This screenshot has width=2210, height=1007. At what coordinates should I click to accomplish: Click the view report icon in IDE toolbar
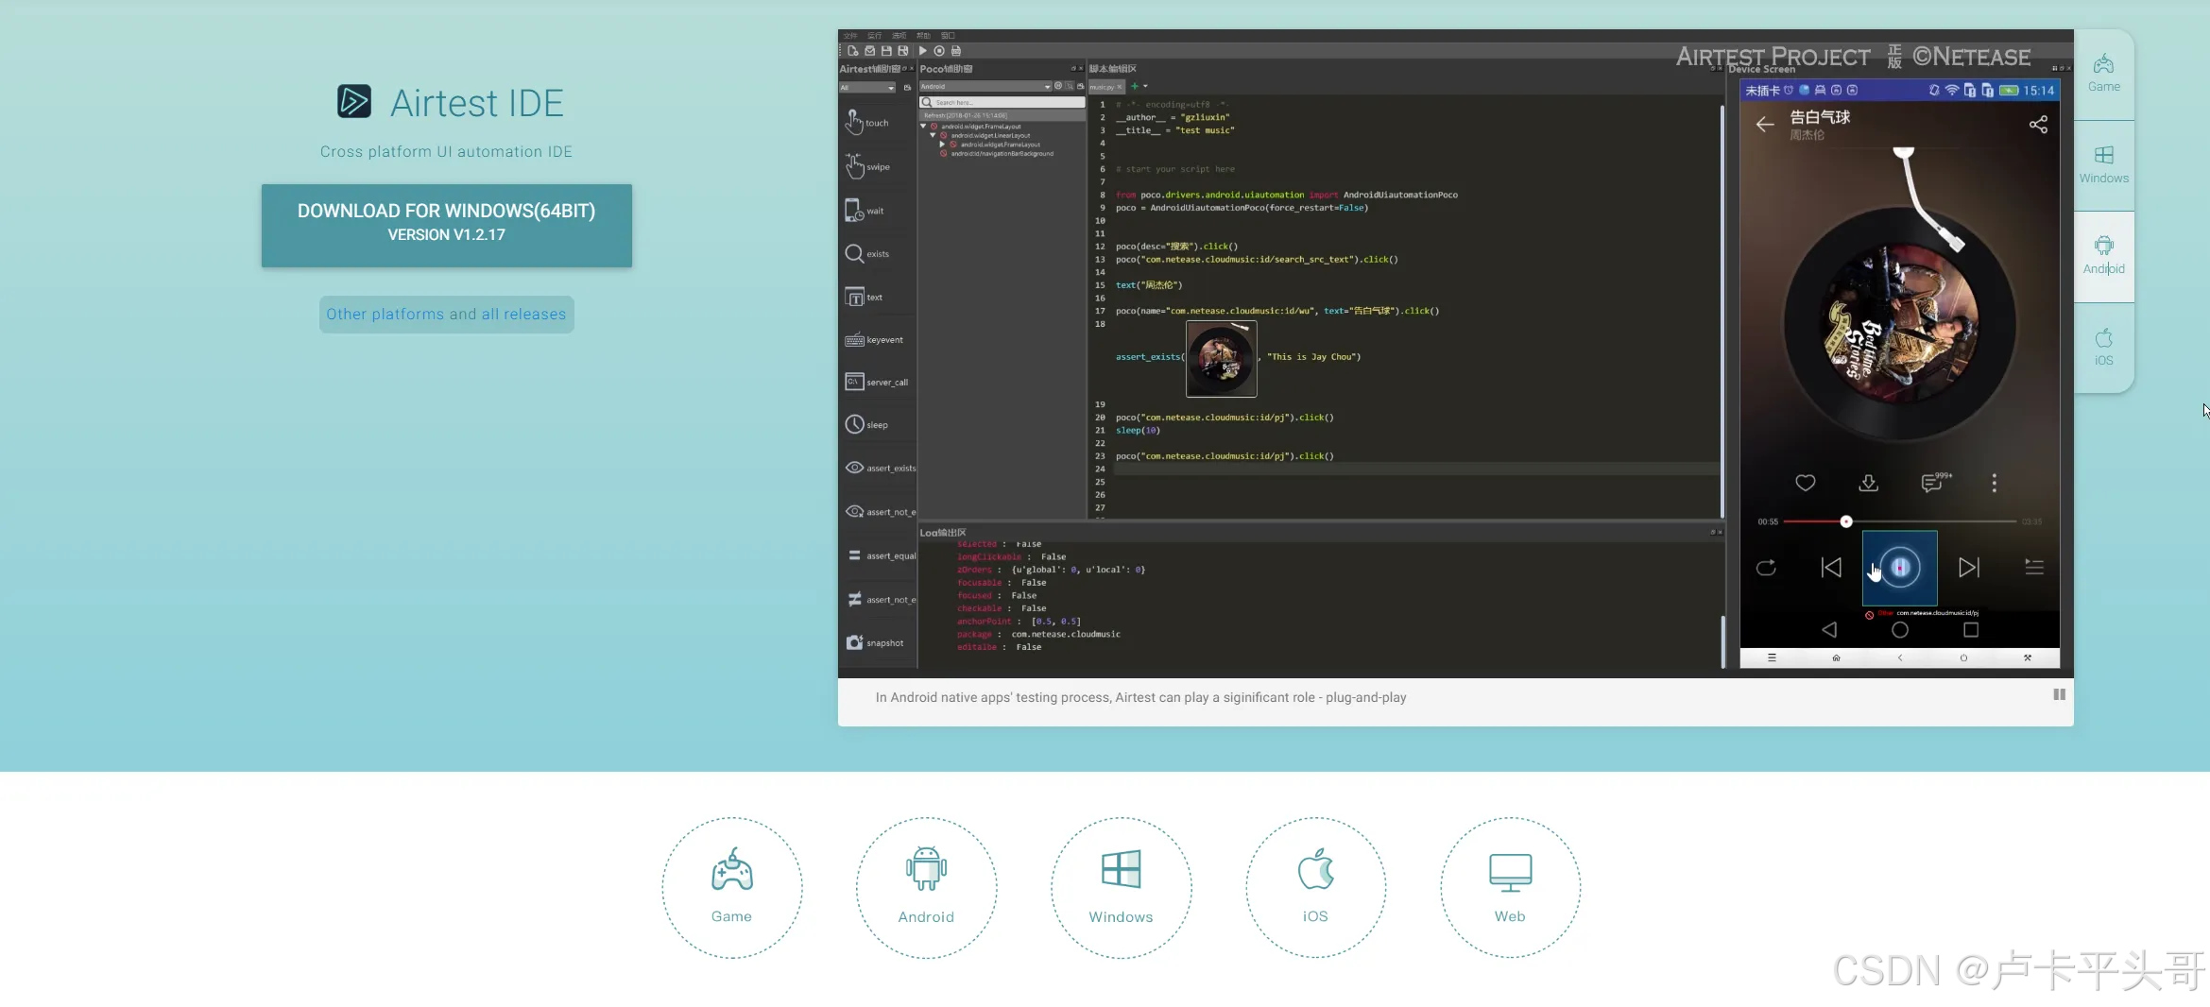coord(956,51)
